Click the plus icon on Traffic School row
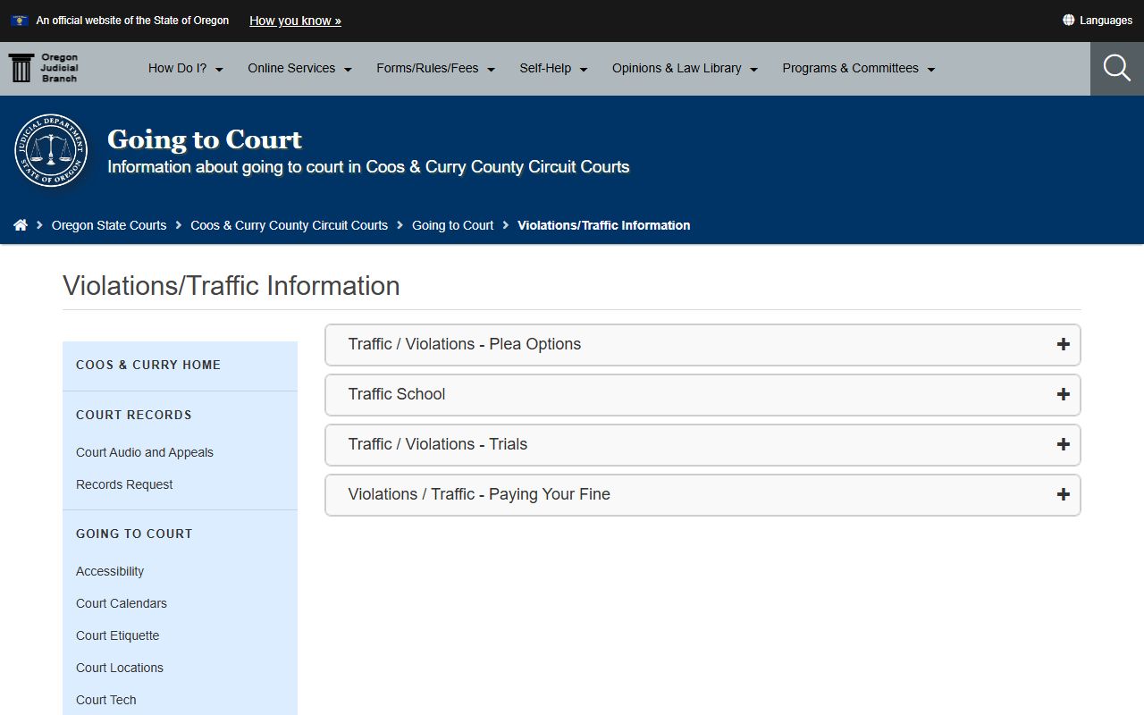1144x715 pixels. coord(1063,394)
